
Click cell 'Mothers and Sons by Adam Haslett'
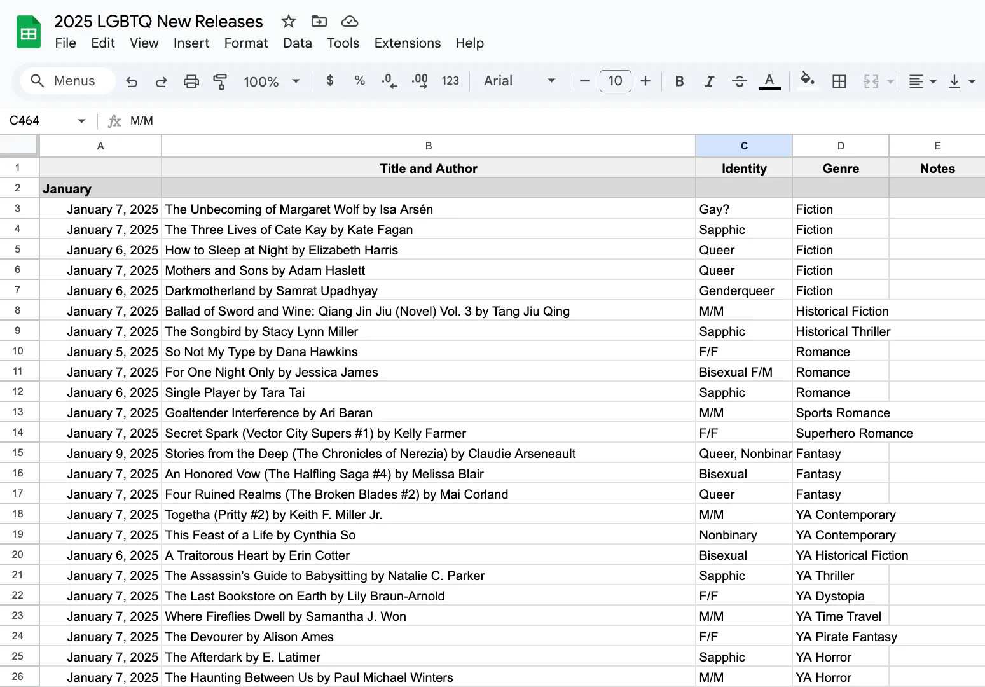[429, 270]
